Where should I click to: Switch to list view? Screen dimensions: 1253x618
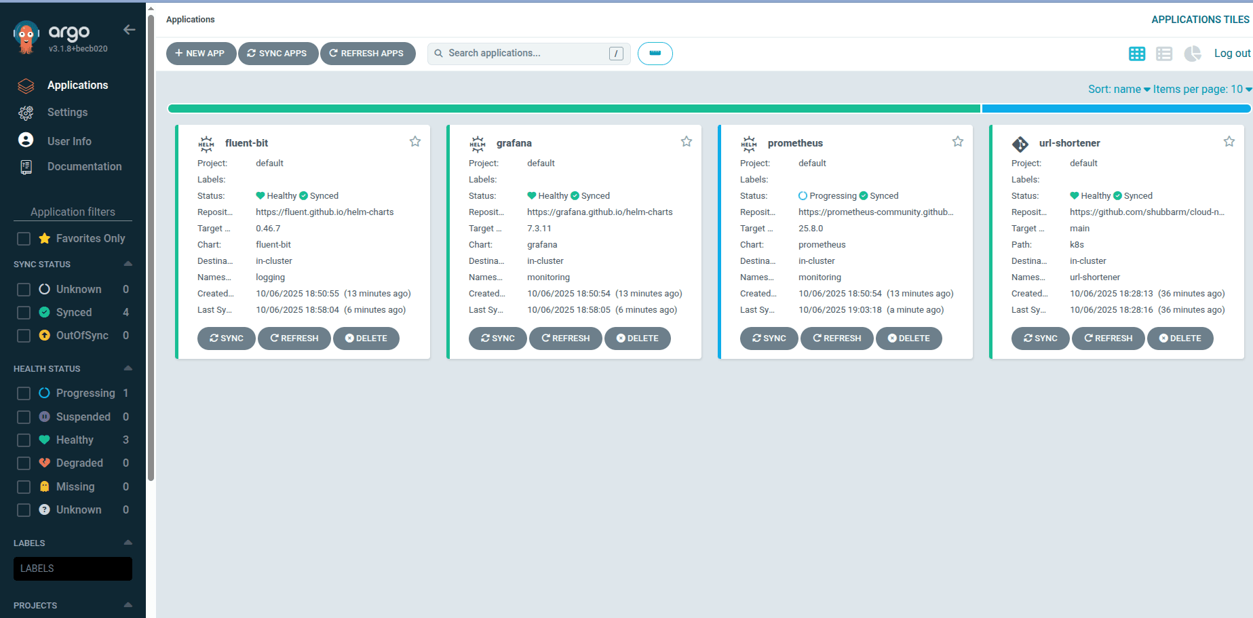coord(1164,54)
